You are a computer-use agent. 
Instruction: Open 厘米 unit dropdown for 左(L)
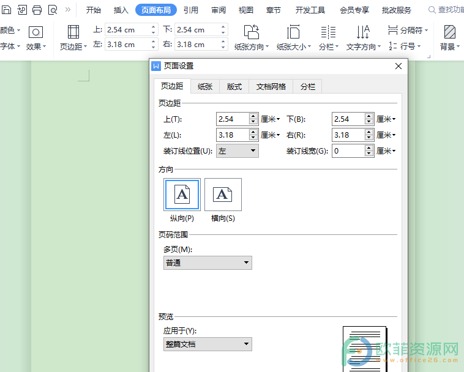[270, 135]
